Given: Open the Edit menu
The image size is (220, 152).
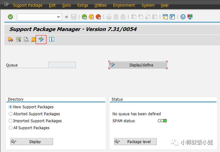Looking at the screenshot, I should [x=52, y=5].
